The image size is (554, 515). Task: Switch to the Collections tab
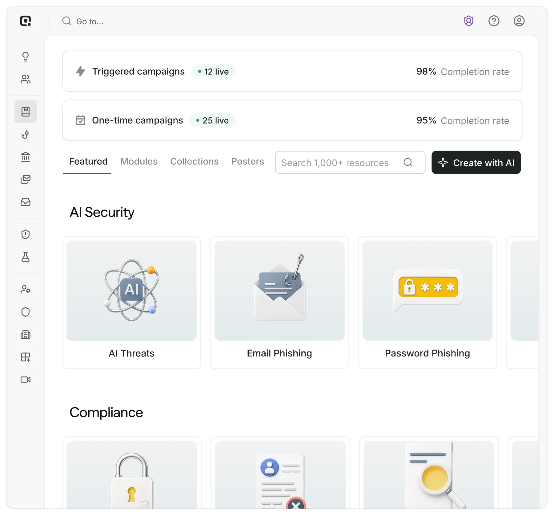pyautogui.click(x=195, y=162)
